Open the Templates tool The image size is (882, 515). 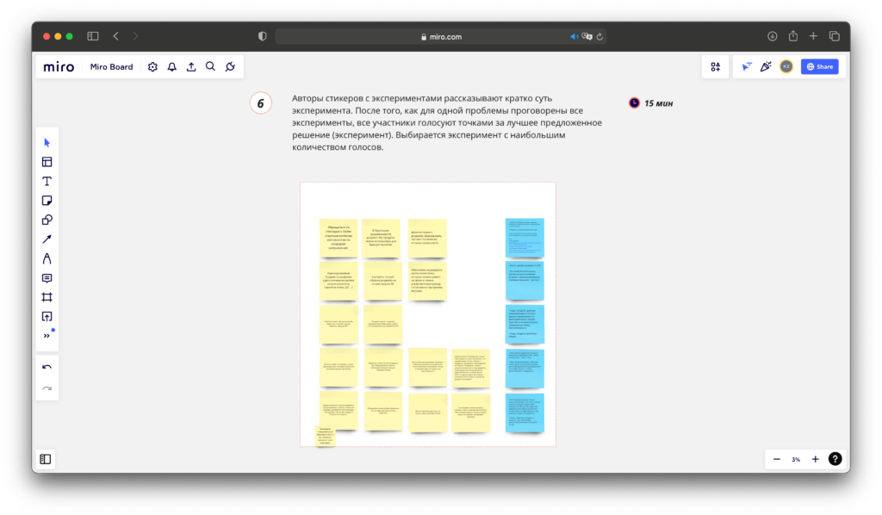[47, 162]
